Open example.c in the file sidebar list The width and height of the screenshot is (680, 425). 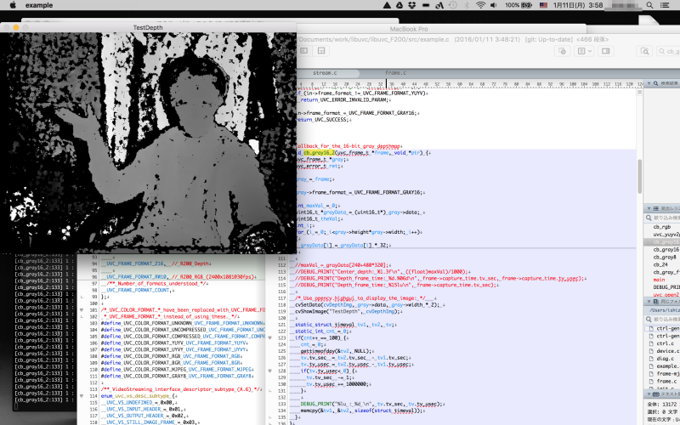[668, 366]
